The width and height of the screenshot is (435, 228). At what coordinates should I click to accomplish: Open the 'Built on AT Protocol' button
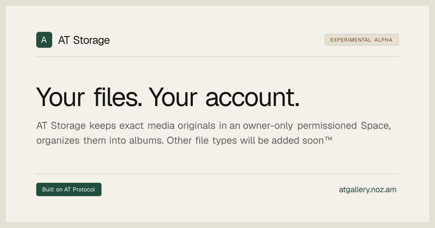(69, 190)
